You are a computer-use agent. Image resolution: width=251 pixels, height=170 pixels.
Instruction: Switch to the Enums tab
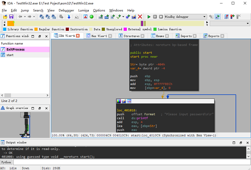160,36
